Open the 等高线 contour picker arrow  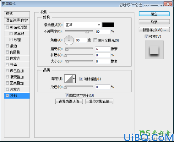(74, 79)
